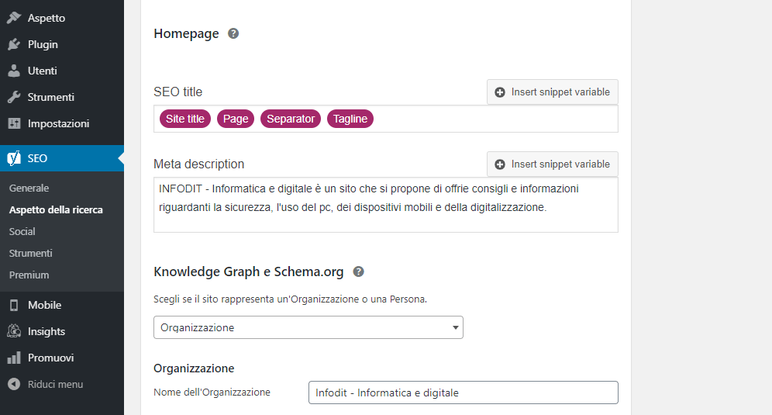Screen dimensions: 772x415
Task: Open the Generale SEO submenu item
Action: point(29,188)
